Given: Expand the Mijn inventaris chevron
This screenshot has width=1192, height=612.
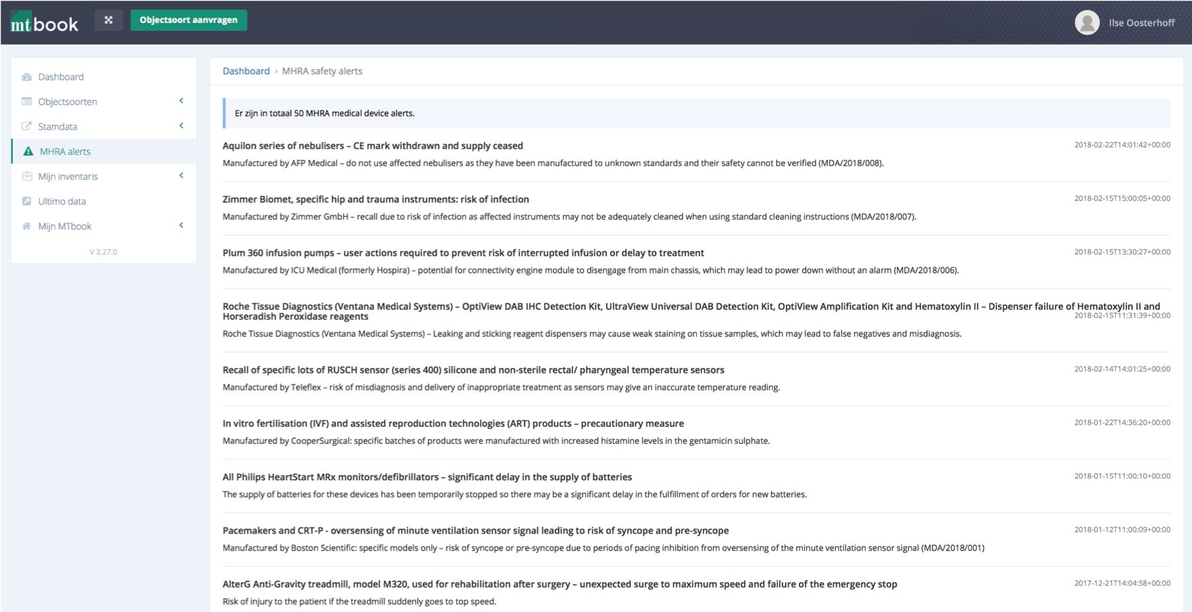Looking at the screenshot, I should tap(181, 176).
